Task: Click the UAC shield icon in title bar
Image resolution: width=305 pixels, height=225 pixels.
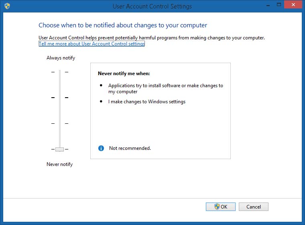Action: (x=7, y=6)
